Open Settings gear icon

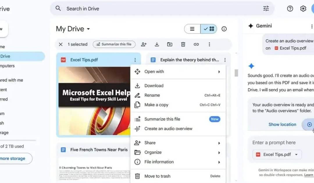[x=303, y=9]
